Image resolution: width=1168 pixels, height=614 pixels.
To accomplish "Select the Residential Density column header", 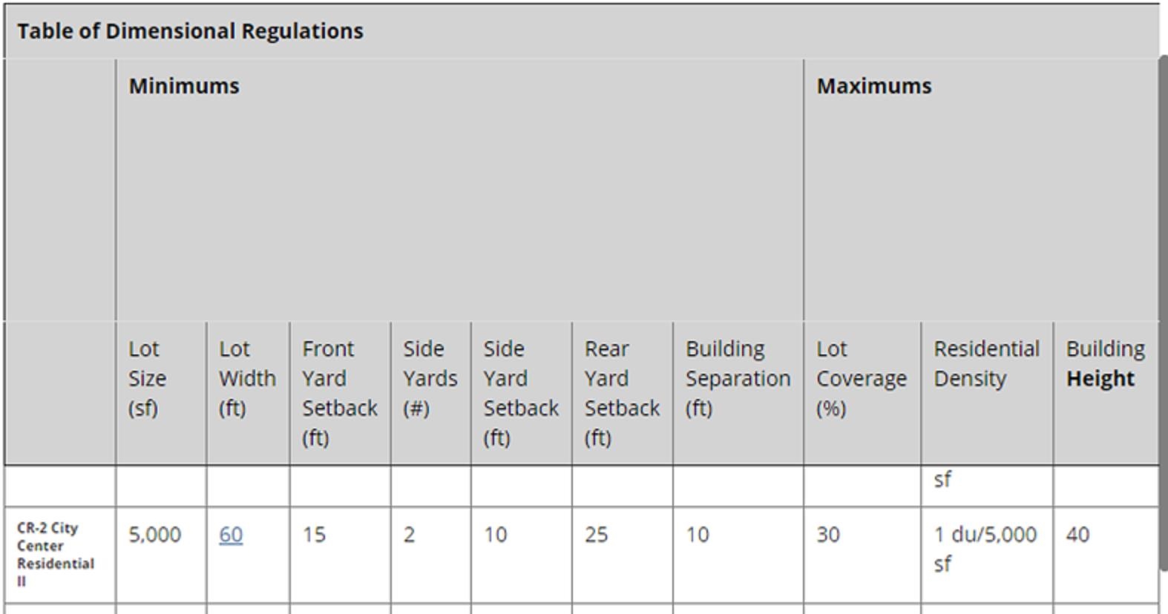I will tap(985, 363).
